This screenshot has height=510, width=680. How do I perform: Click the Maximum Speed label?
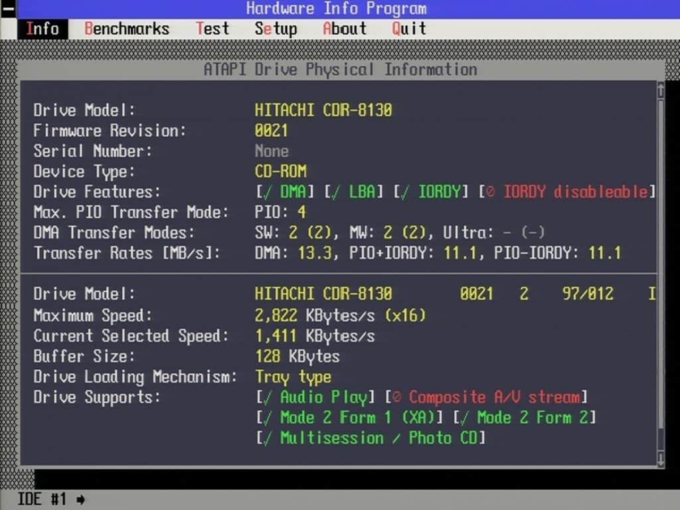[x=93, y=315]
